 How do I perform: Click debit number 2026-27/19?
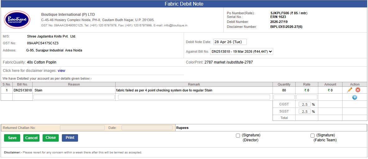[279, 22]
